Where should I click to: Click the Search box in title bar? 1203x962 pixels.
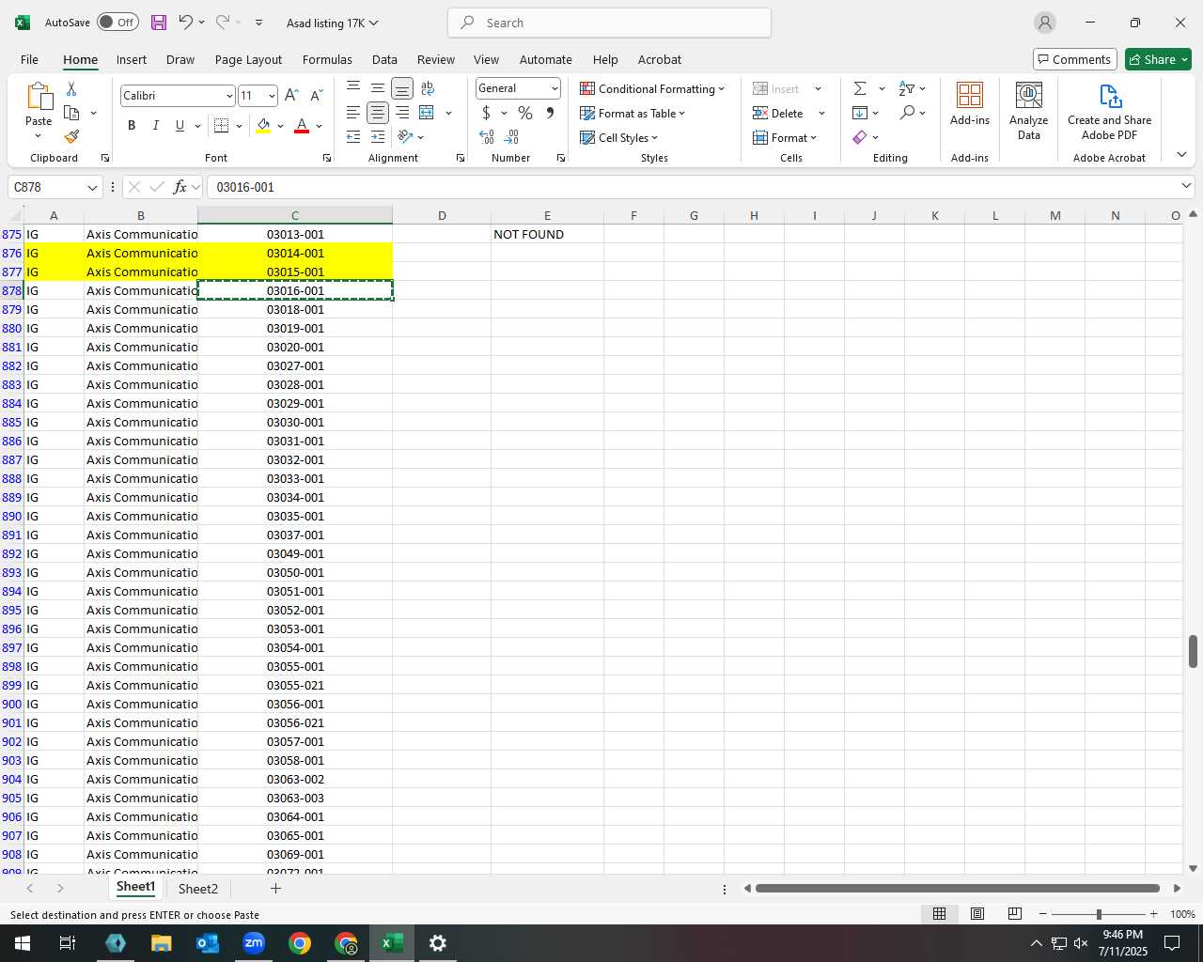609,23
